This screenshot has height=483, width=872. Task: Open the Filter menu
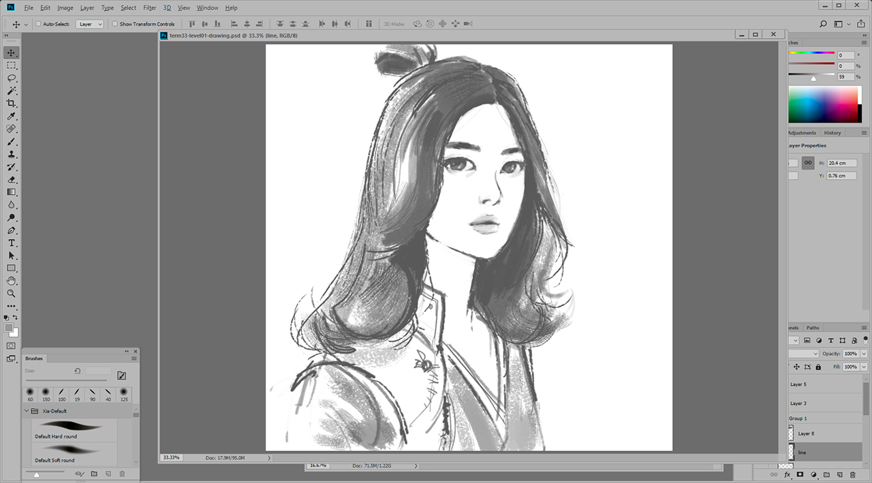[150, 7]
